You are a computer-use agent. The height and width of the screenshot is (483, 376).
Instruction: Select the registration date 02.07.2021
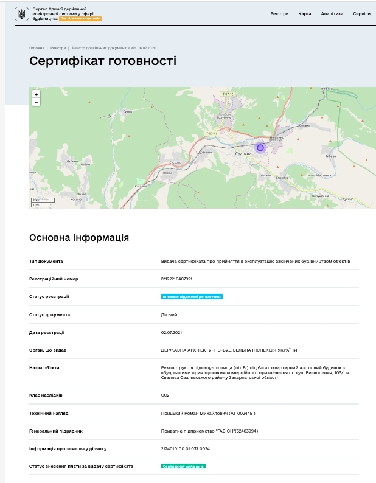(172, 332)
